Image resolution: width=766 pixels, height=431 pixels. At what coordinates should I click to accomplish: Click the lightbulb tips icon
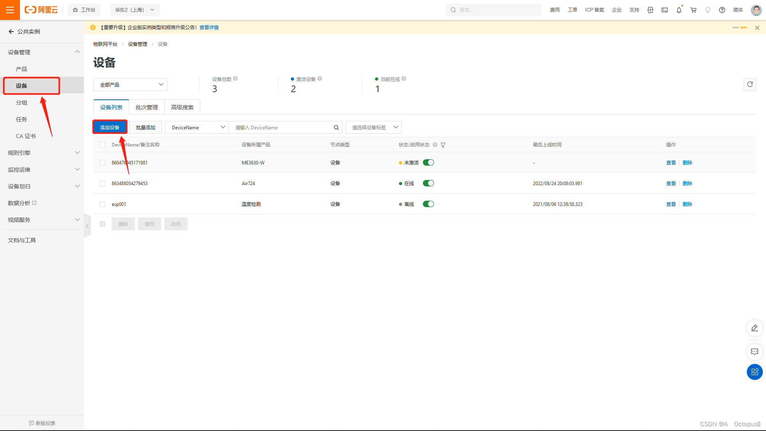pyautogui.click(x=708, y=10)
